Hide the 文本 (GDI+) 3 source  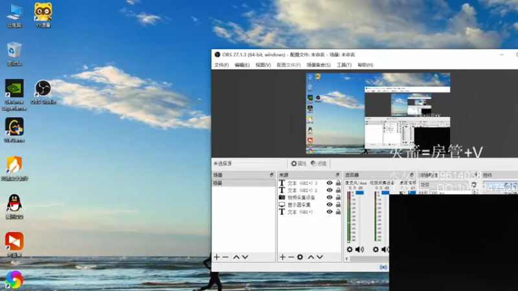coord(330,183)
